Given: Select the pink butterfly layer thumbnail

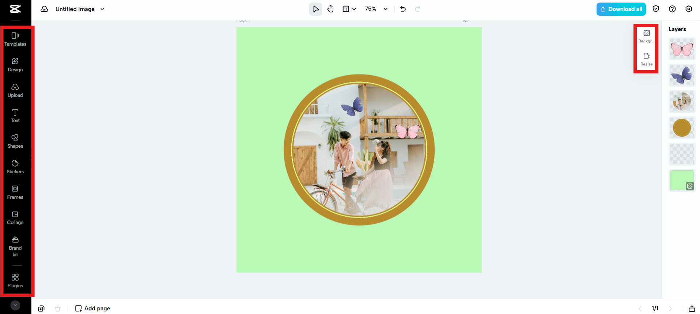Looking at the screenshot, I should 682,49.
